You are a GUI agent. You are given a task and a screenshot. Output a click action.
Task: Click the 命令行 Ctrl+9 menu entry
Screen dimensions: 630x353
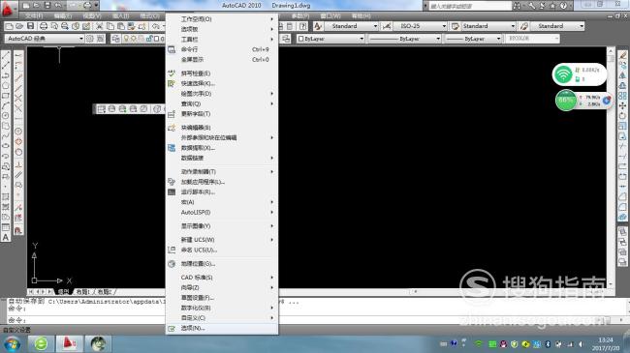pos(222,49)
